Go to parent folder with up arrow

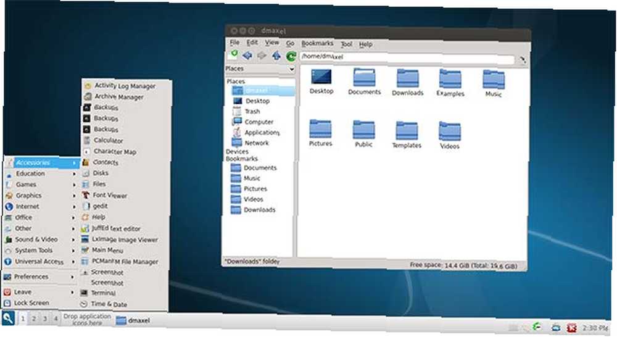(276, 56)
